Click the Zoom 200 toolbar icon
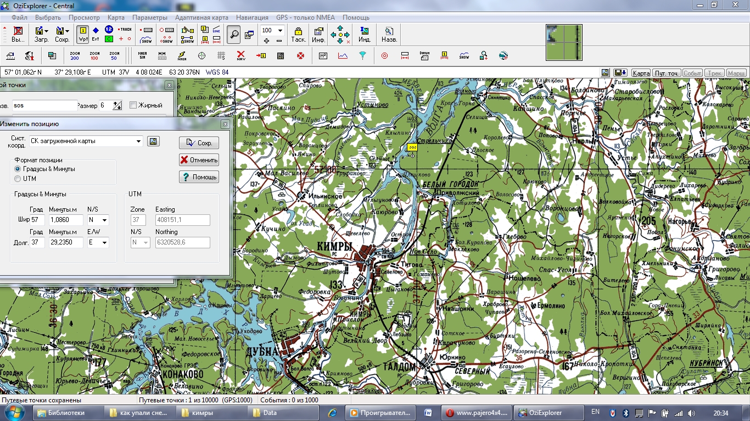 tap(75, 55)
